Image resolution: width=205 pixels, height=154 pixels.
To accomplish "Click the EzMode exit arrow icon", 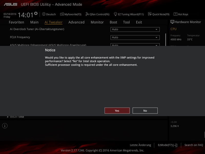I will point(175,145).
